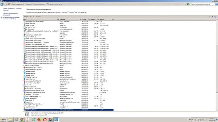218x122 pixels.
Task: Click the Apple Inc. publisher cell
Action: coord(62,33)
